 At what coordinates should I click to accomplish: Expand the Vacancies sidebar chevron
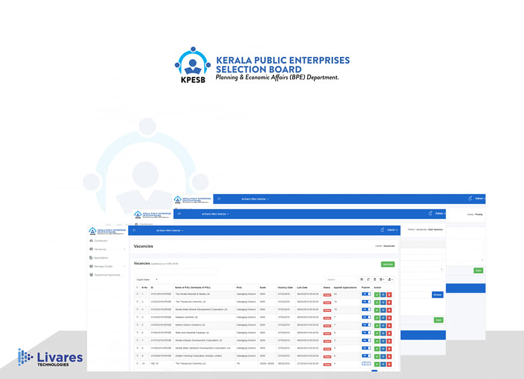(x=124, y=249)
